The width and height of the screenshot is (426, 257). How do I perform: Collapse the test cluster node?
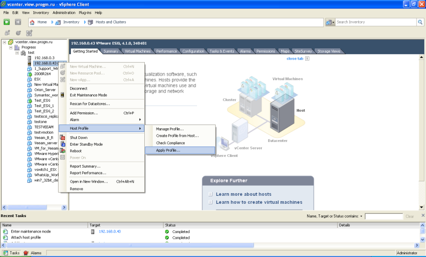pyautogui.click(x=17, y=53)
